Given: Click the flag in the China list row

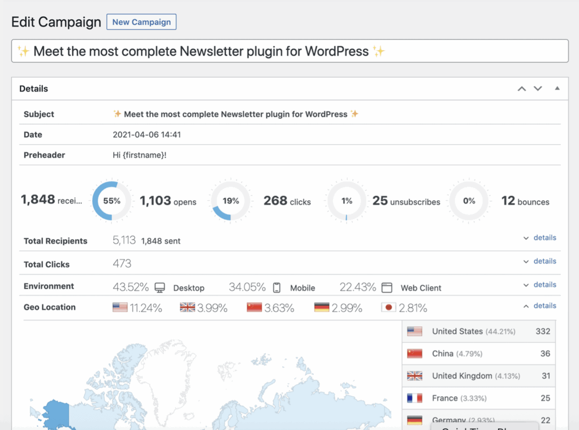Looking at the screenshot, I should pyautogui.click(x=414, y=354).
